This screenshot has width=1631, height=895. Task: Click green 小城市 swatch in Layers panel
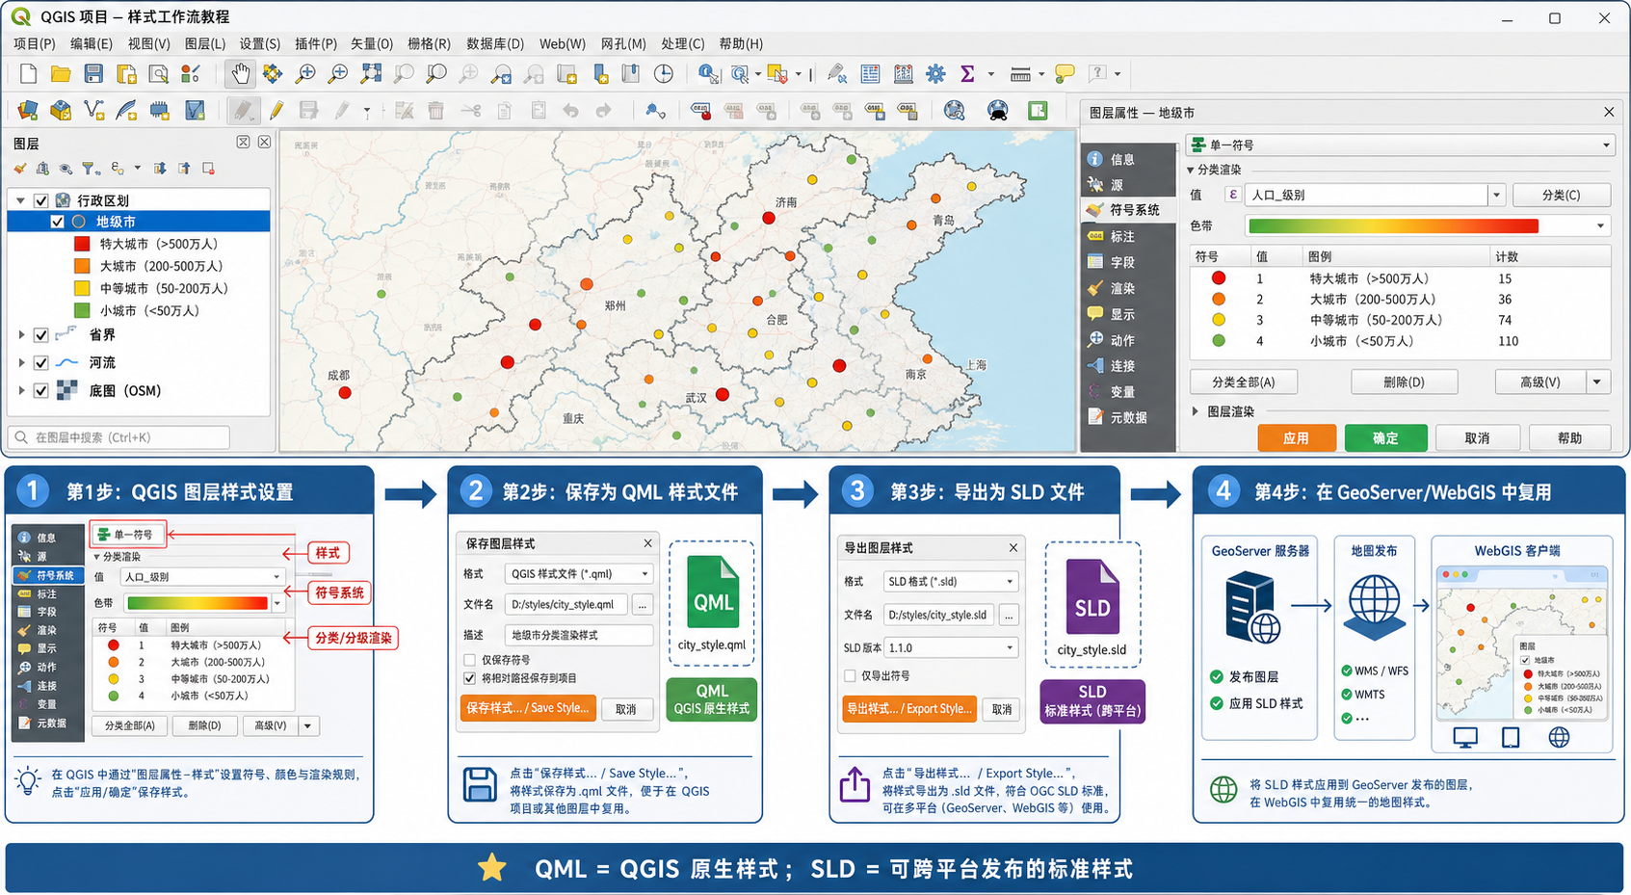(x=82, y=310)
